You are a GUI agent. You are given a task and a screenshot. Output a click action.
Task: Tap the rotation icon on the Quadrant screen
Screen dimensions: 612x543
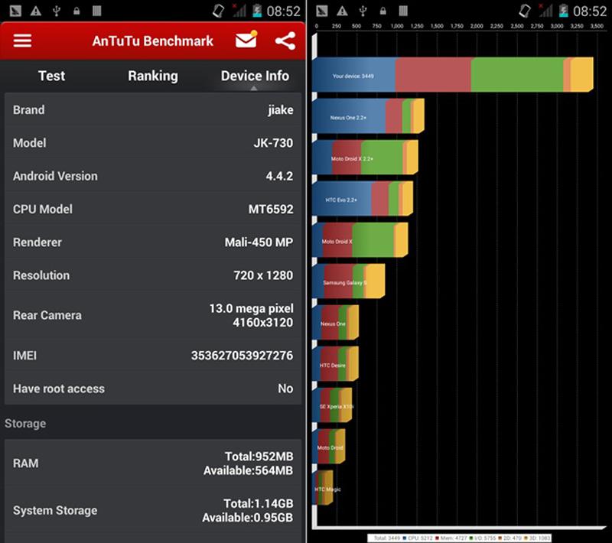(525, 11)
